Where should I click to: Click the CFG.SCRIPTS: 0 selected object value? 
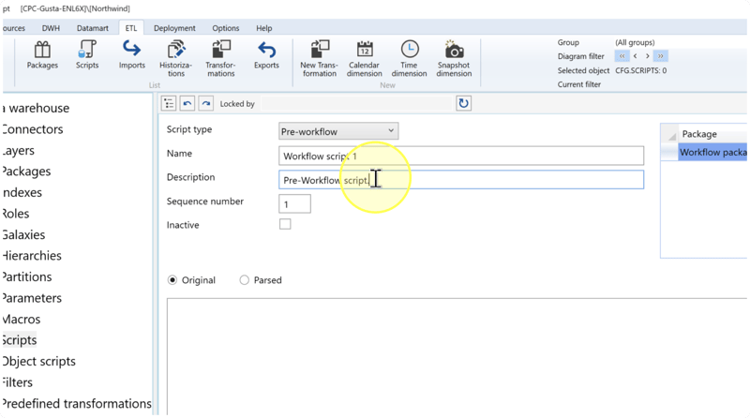(640, 70)
